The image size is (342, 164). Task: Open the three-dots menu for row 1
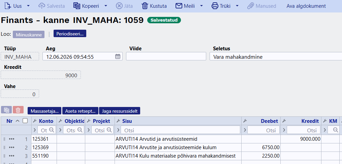11,139
